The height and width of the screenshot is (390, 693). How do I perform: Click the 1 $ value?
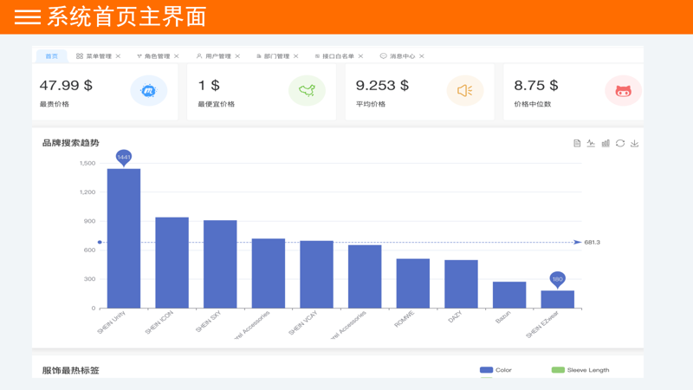coord(209,85)
